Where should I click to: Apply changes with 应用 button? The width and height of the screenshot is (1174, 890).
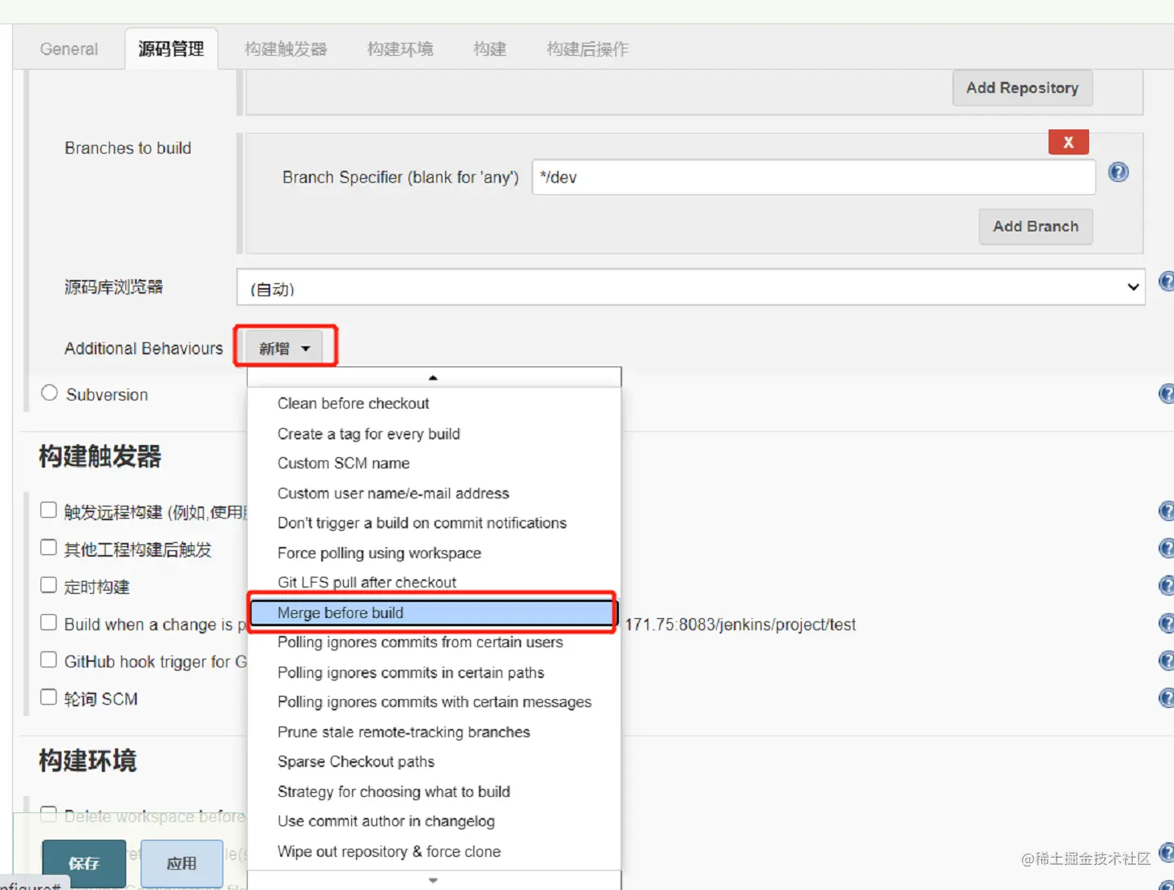point(181,863)
